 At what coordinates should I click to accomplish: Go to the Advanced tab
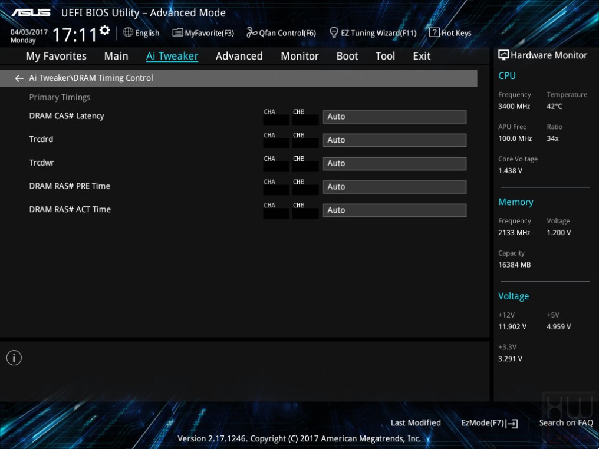(x=239, y=56)
